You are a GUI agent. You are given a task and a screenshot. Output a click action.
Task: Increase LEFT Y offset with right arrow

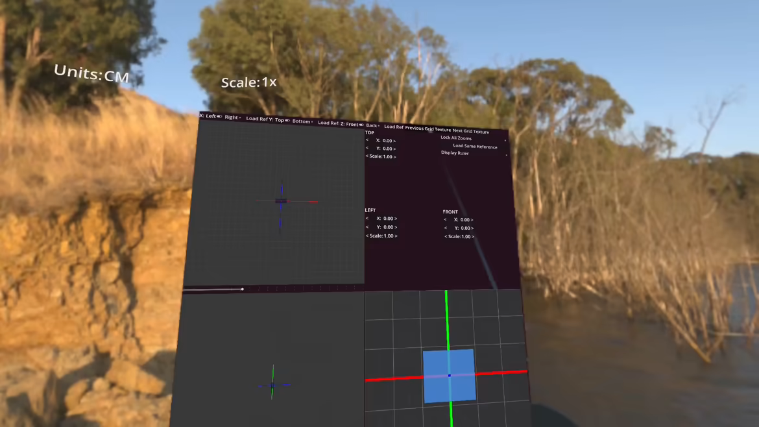pyautogui.click(x=396, y=227)
